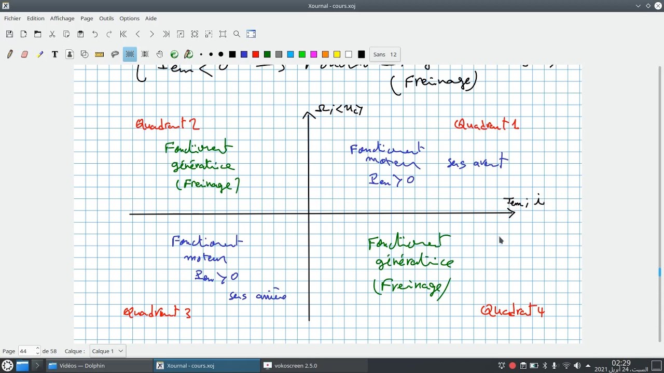The height and width of the screenshot is (373, 664).
Task: Choose the Select Region lasso tool
Action: click(115, 54)
